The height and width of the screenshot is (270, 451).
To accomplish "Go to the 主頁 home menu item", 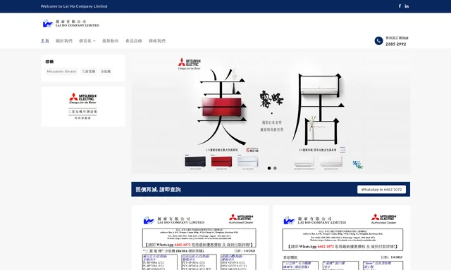I will coord(45,41).
